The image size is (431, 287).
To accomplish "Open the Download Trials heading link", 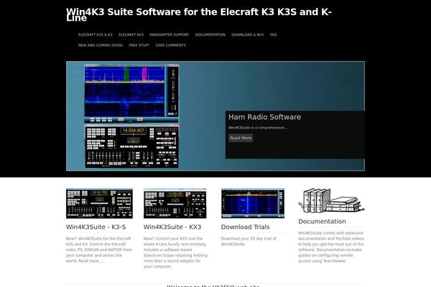I will [x=245, y=227].
